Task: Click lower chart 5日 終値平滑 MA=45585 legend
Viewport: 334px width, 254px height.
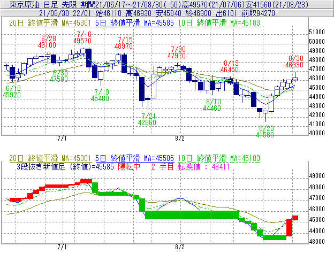Action: click(x=135, y=158)
